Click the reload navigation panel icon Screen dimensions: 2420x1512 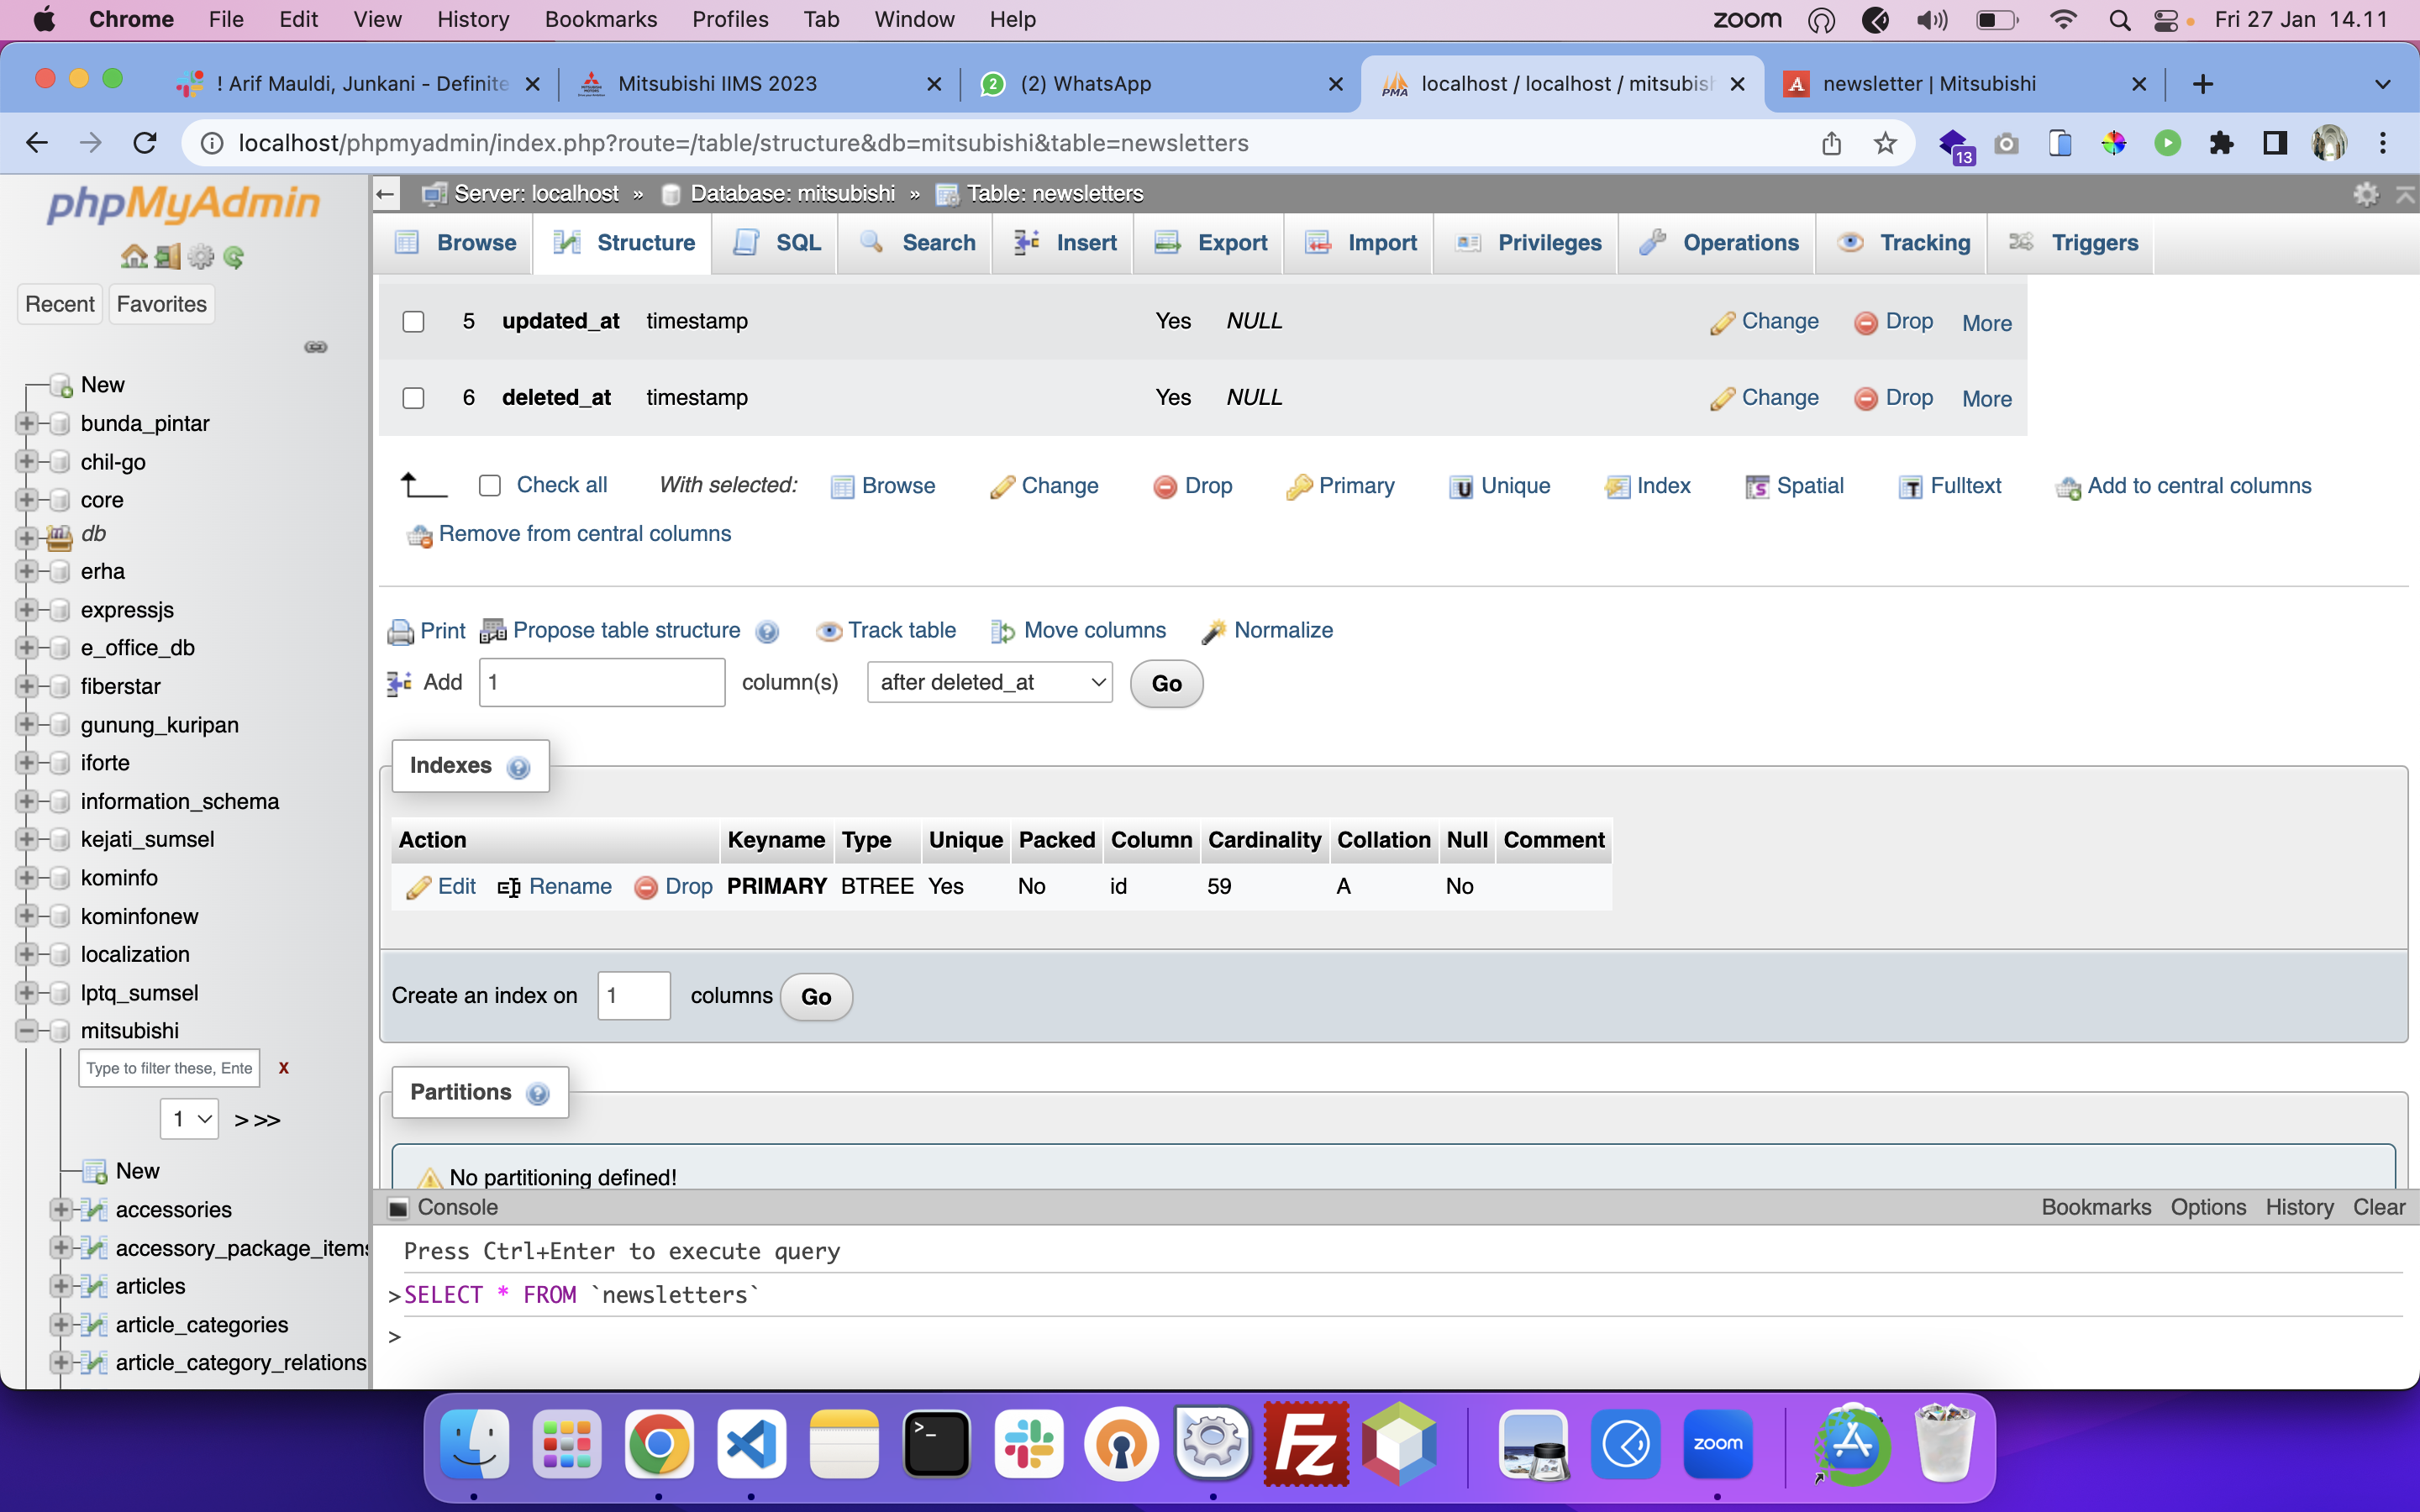click(x=234, y=257)
